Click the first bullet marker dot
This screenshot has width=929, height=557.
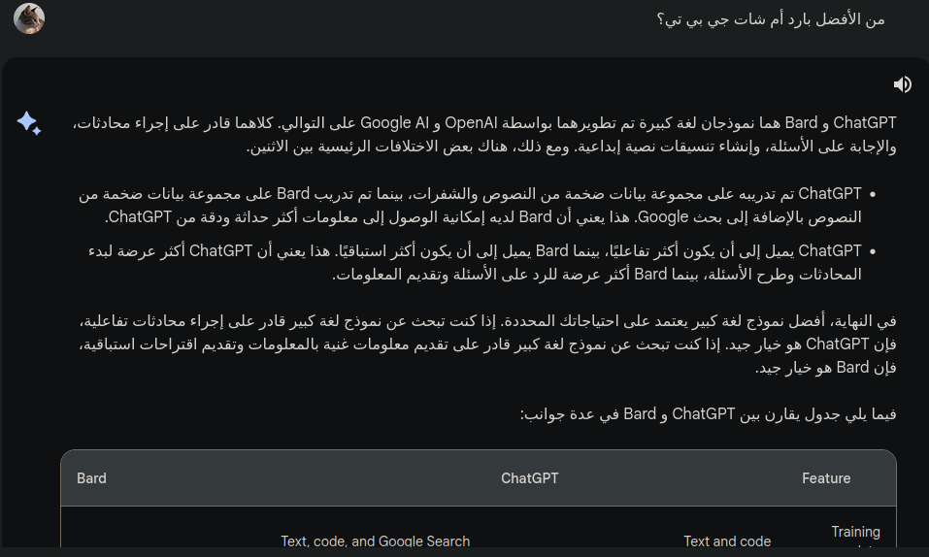(x=872, y=196)
